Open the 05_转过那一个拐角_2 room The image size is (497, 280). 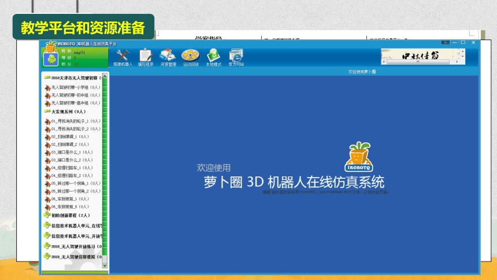tap(73, 191)
